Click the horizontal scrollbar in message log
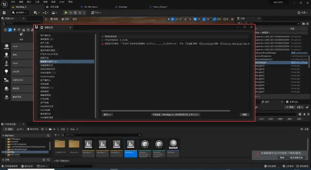 tap(165, 111)
